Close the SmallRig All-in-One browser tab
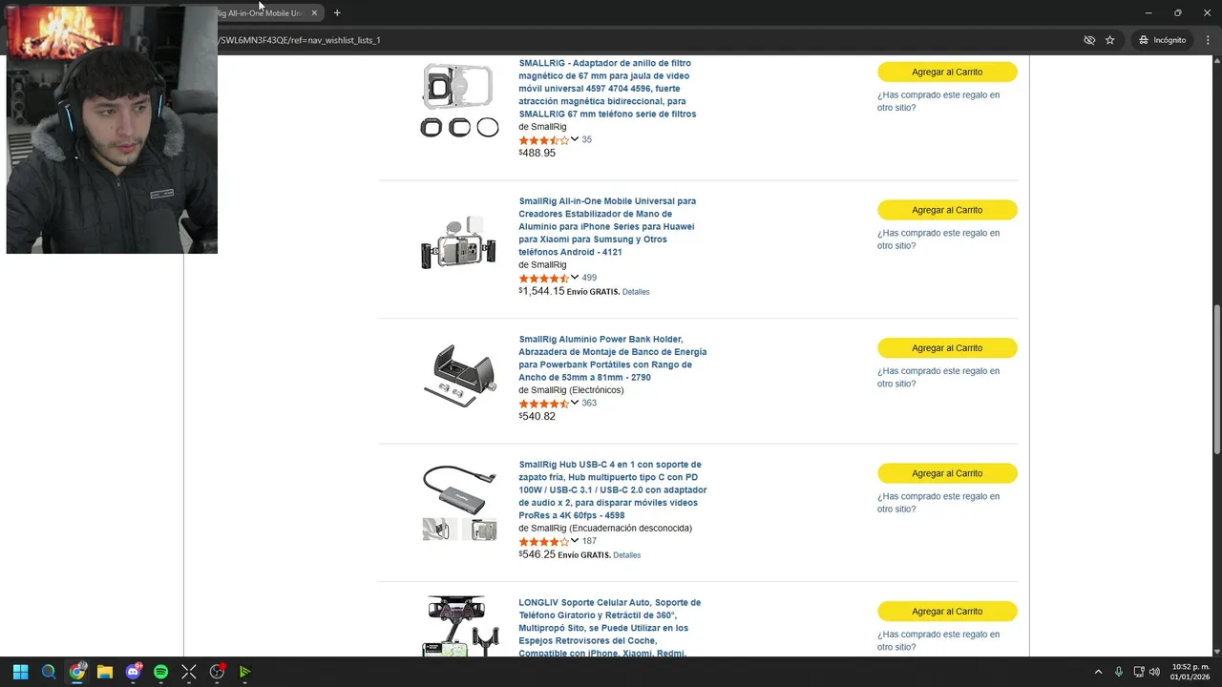1222x687 pixels. coord(314,13)
